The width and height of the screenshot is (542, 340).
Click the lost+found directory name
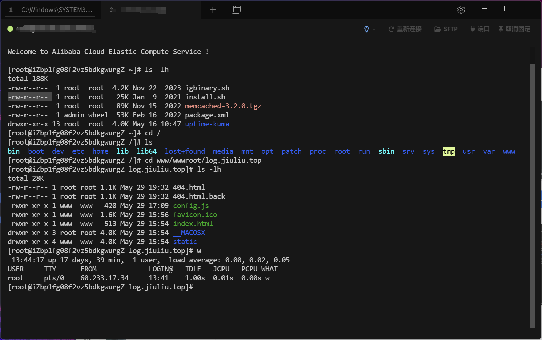(185, 151)
